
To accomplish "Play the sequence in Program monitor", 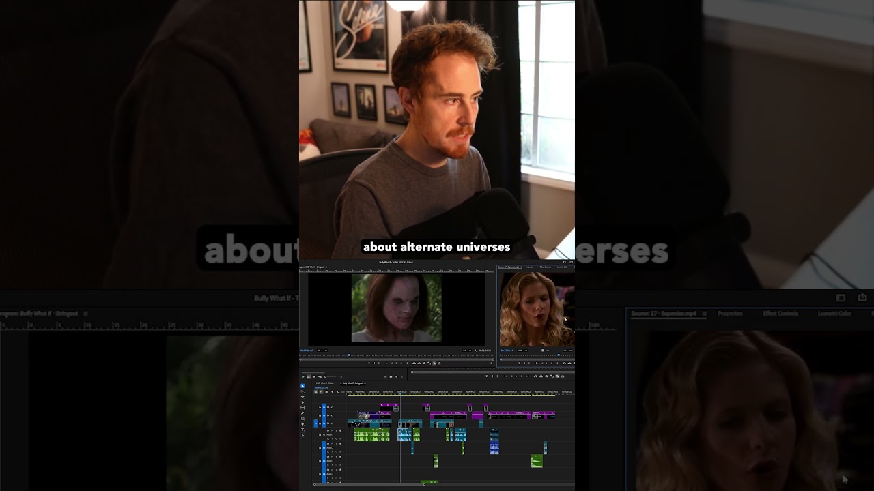I will coord(397,363).
